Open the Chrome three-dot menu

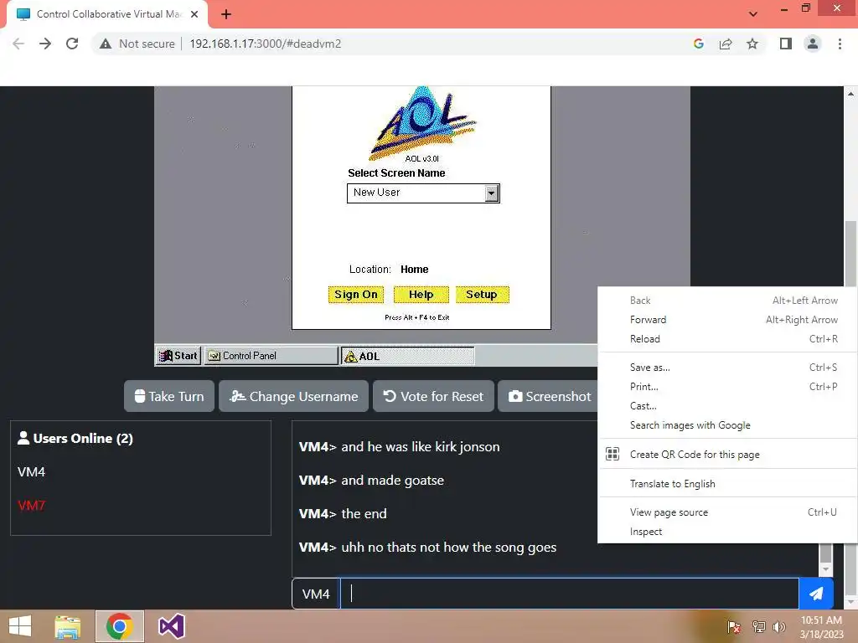click(x=840, y=44)
